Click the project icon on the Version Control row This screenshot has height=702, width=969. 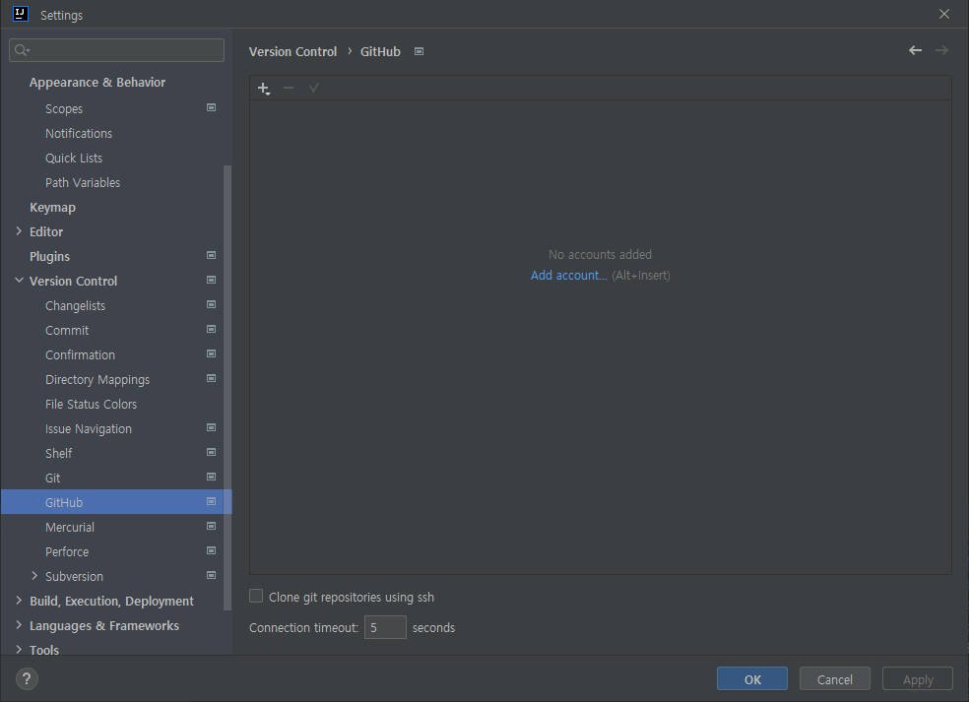point(212,280)
